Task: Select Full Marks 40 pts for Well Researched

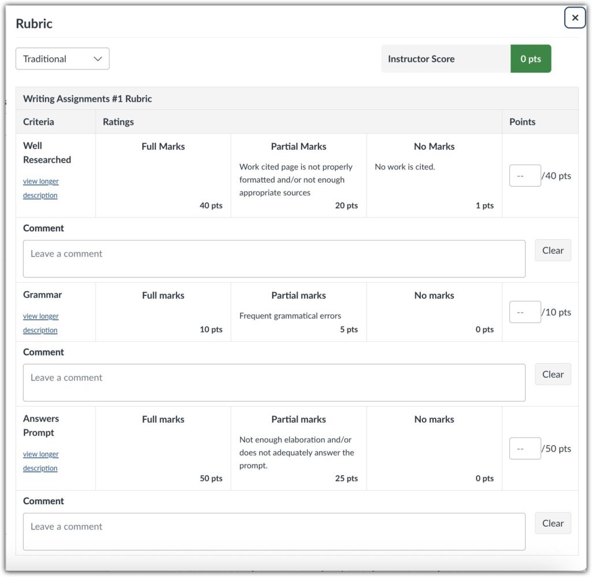Action: (x=163, y=175)
